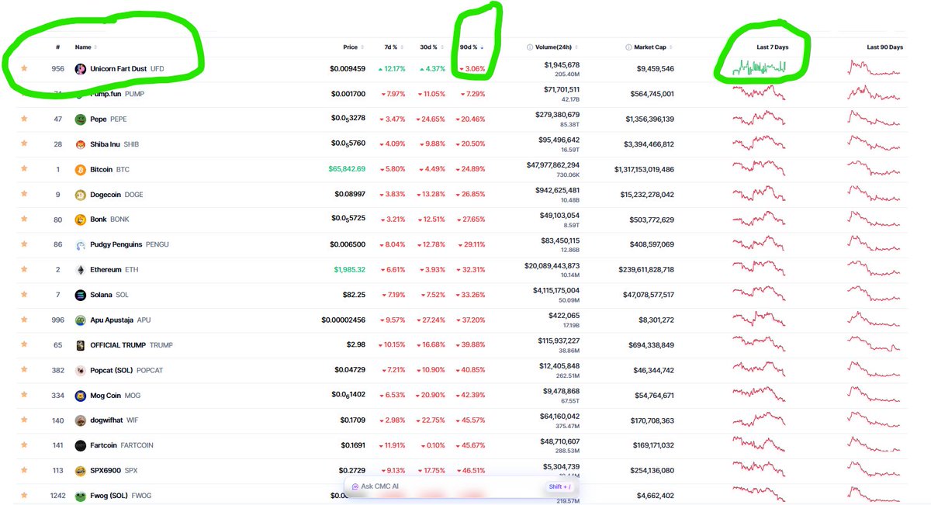931x505 pixels.
Task: Click inside the Ask CMC AI field
Action: point(462,486)
